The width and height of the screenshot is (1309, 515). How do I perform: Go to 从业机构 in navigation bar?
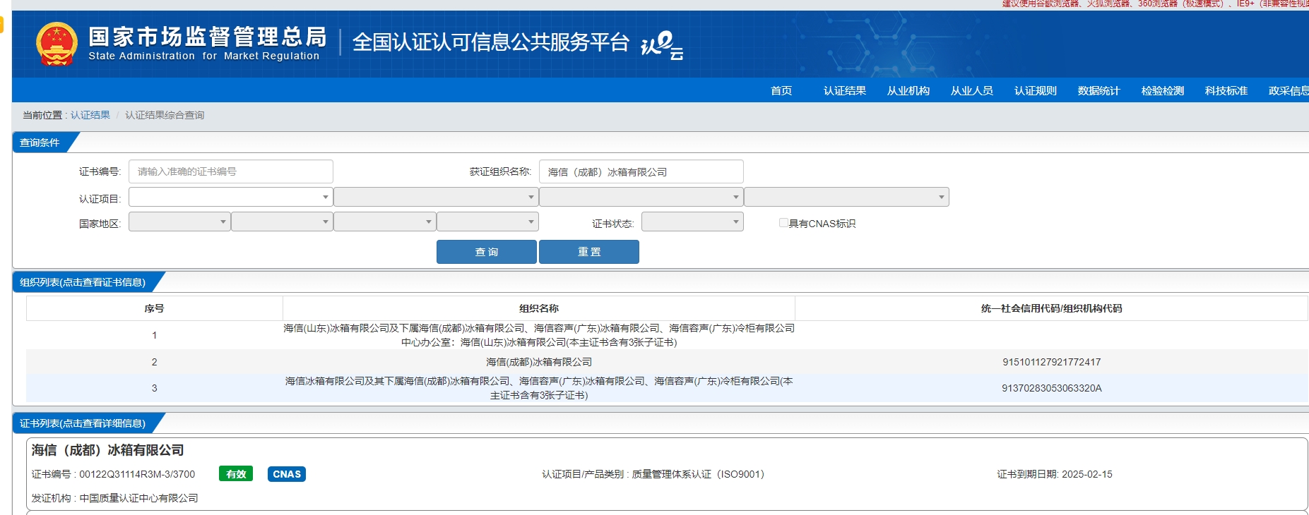908,90
